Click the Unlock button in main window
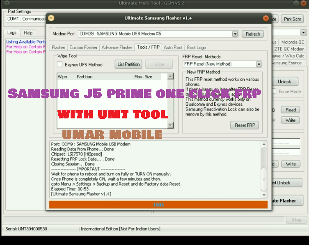This screenshot has width=309, height=245. coord(284,82)
